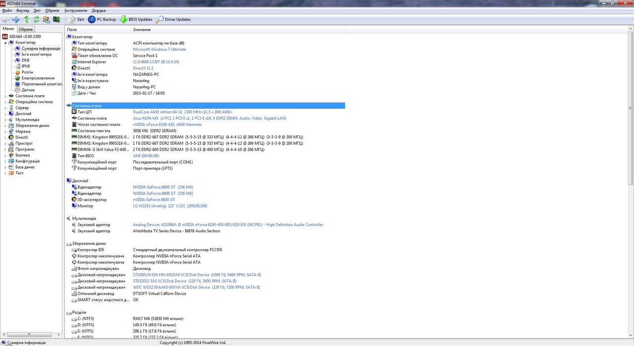The height and width of the screenshot is (346, 634).
Task: Open the Розгін overclock tree item
Action: click(x=27, y=72)
